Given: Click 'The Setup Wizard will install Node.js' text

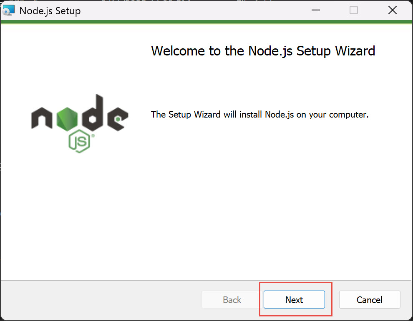Looking at the screenshot, I should pyautogui.click(x=259, y=115).
